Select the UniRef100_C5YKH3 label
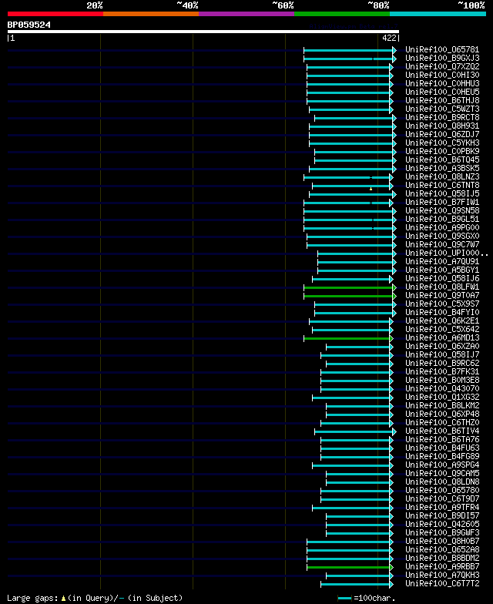 442,143
